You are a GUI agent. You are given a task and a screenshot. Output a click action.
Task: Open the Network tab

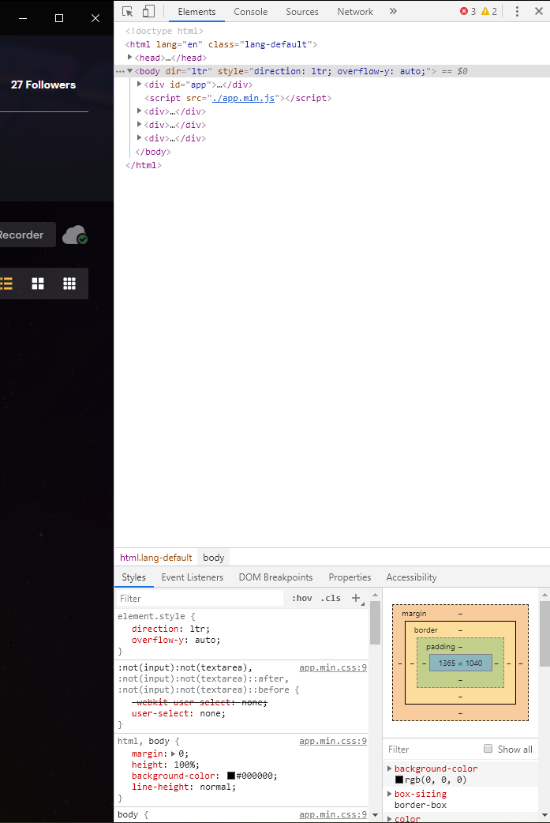point(355,12)
